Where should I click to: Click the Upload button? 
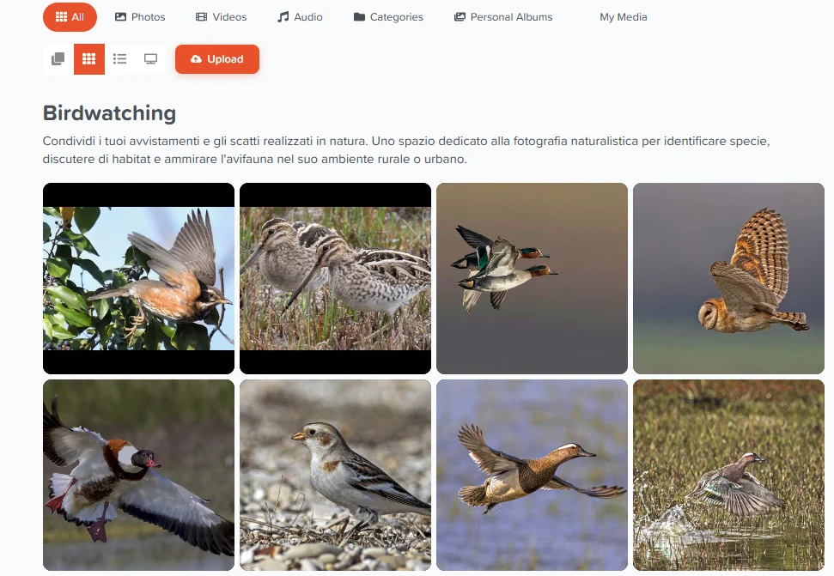217,59
